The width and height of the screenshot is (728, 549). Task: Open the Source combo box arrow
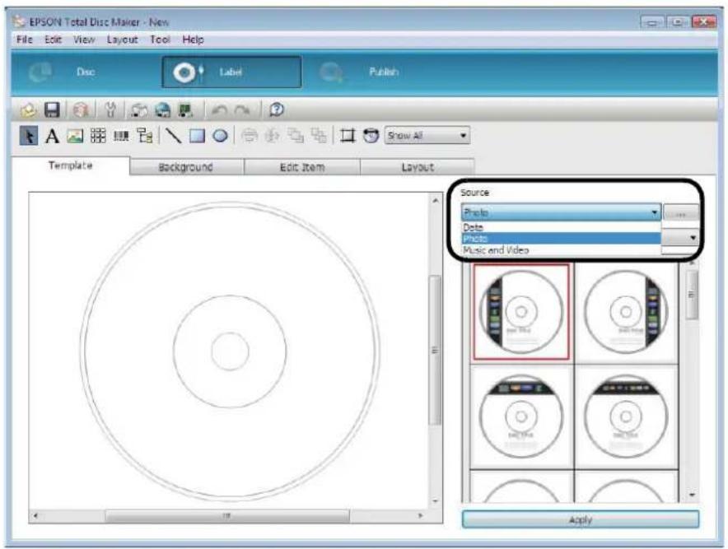tap(654, 212)
